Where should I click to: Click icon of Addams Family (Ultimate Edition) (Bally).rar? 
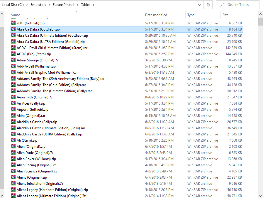pos(13,91)
